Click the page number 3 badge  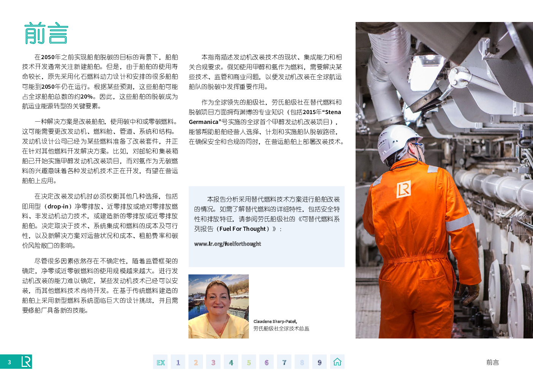[9, 362]
